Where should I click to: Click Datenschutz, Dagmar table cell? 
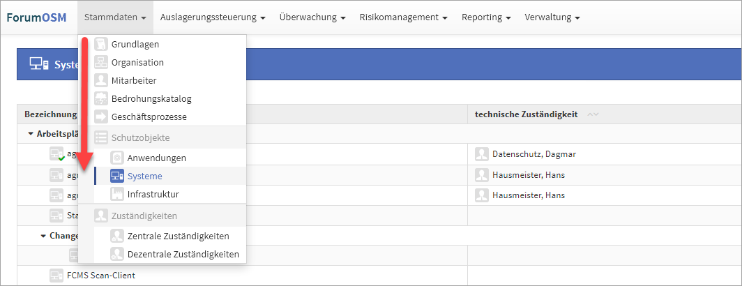(524, 153)
